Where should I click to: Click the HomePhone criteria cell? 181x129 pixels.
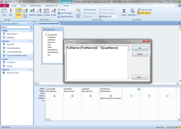tap(111, 98)
